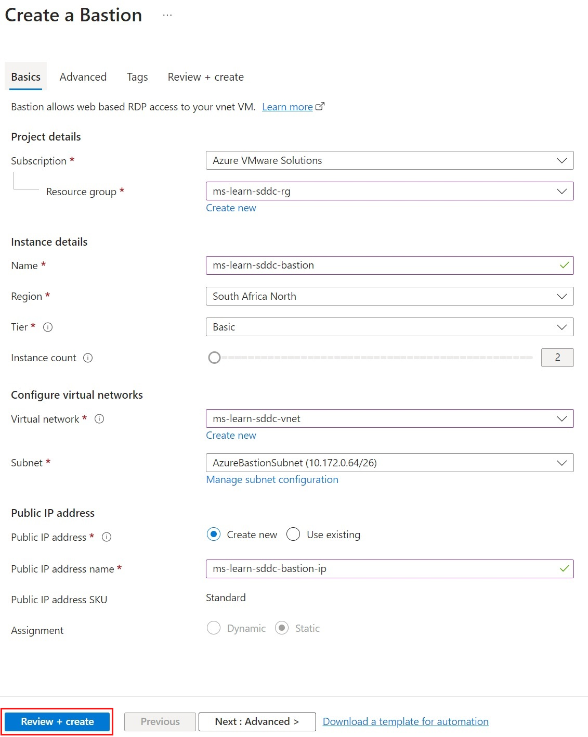Image resolution: width=588 pixels, height=737 pixels.
Task: Select the Use existing radio button
Action: click(293, 534)
